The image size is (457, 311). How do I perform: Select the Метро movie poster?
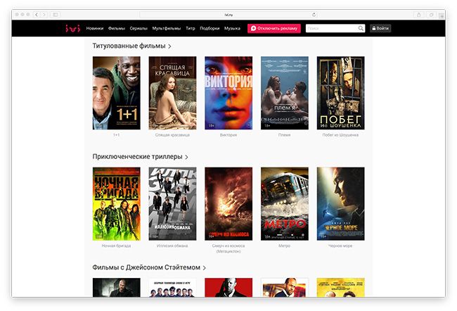coord(284,203)
